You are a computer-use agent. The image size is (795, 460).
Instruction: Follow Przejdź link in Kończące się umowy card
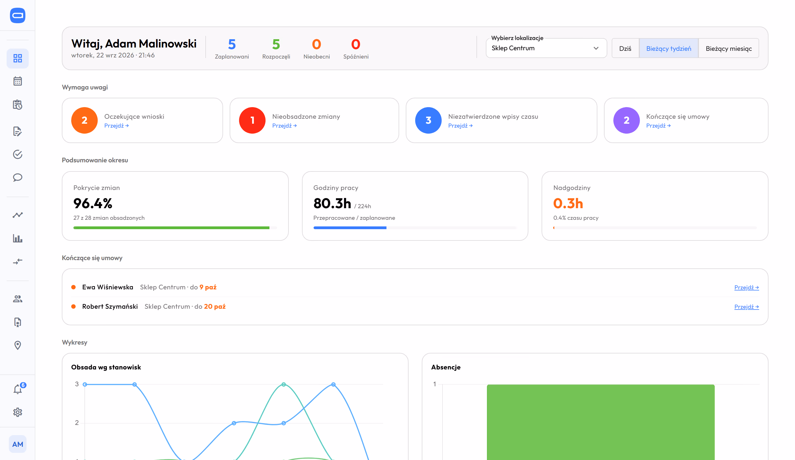tap(658, 126)
